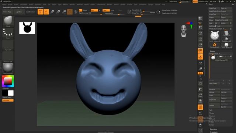Open the Brush menu
The width and height of the screenshot is (236, 133).
[x=10, y=4]
